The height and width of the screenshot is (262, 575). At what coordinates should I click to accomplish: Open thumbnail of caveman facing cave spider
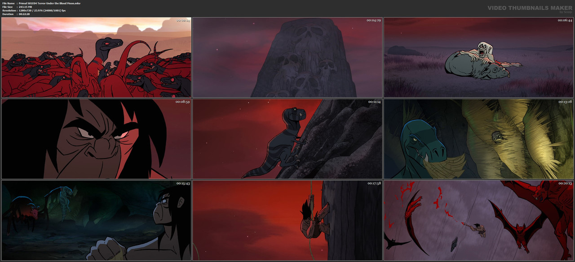[96, 220]
